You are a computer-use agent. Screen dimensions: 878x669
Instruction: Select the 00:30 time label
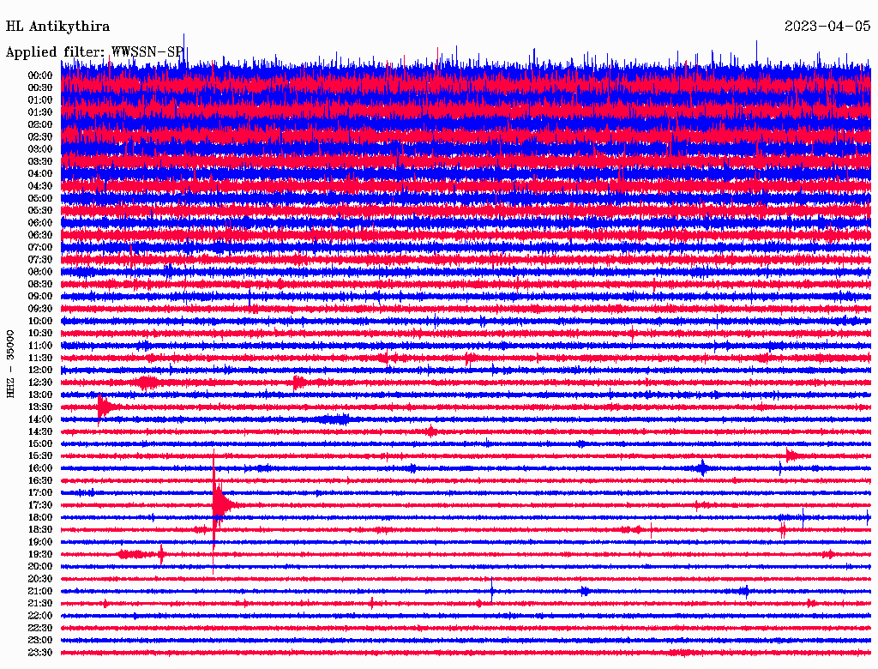(40, 88)
